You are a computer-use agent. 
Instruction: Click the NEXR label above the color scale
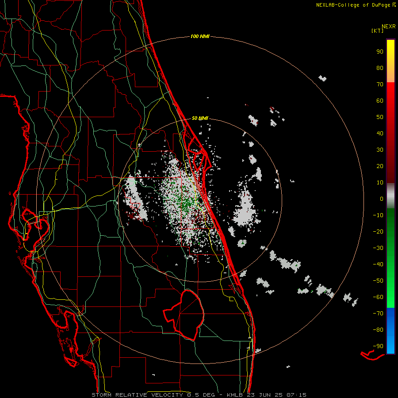389,26
